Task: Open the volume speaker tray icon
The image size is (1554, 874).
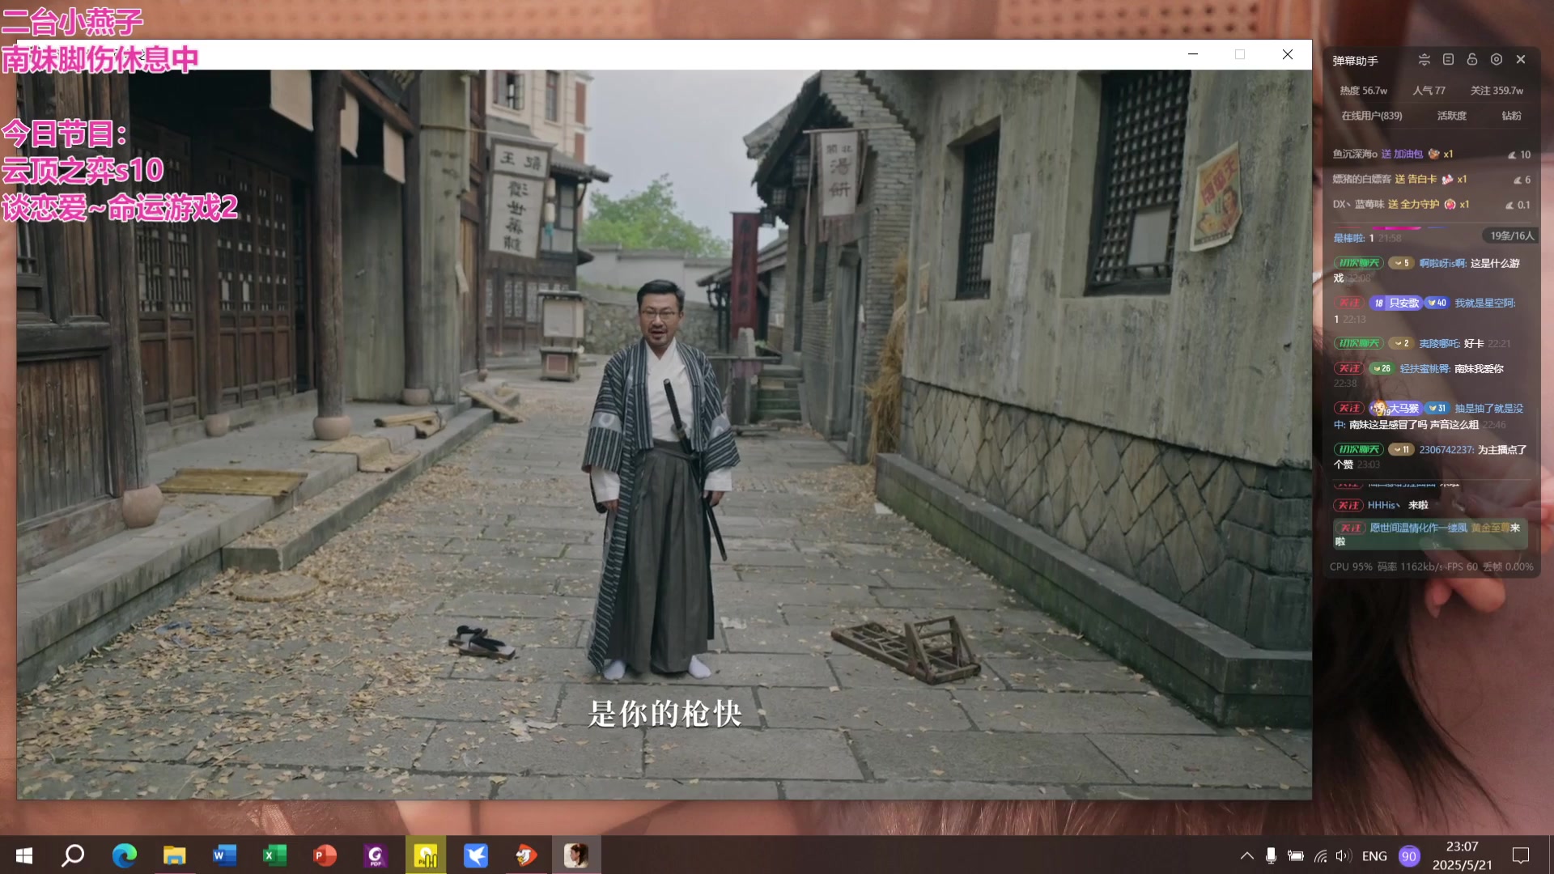Action: (1344, 855)
